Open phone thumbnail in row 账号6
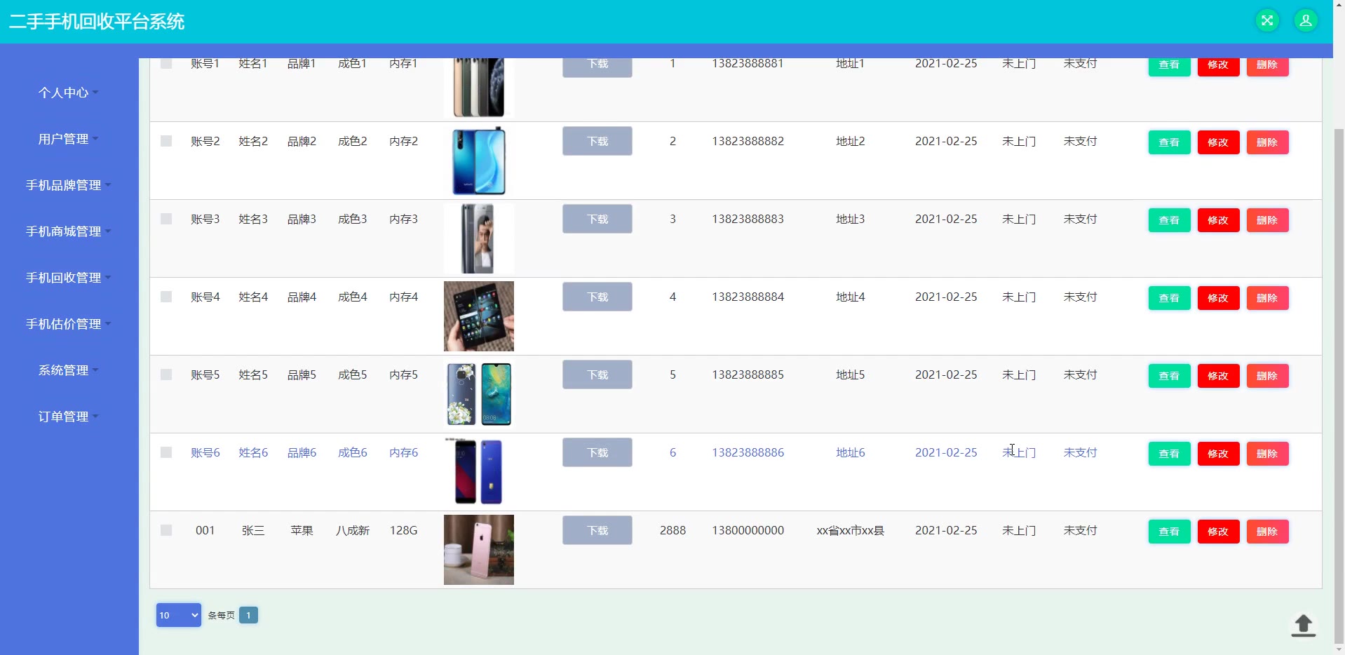The image size is (1345, 655). (x=479, y=472)
